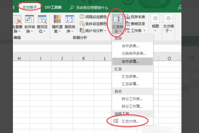
Task: Click the user account icon at top right
Action: point(180,7)
